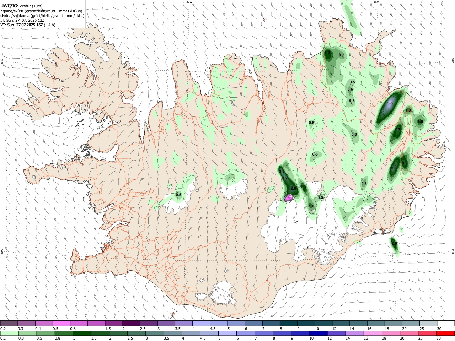Pick the pale grey 25 mm legend swatch

[428, 324]
